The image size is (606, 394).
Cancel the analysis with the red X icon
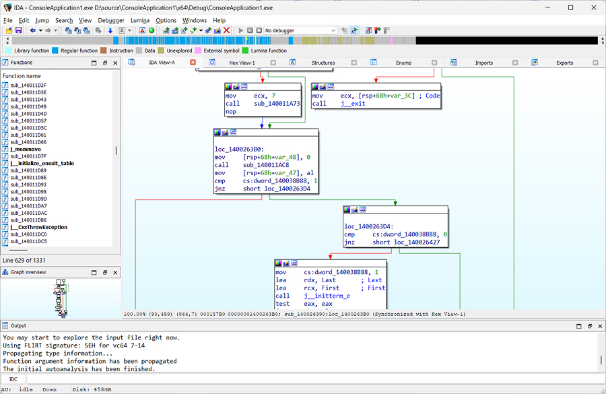[226, 30]
